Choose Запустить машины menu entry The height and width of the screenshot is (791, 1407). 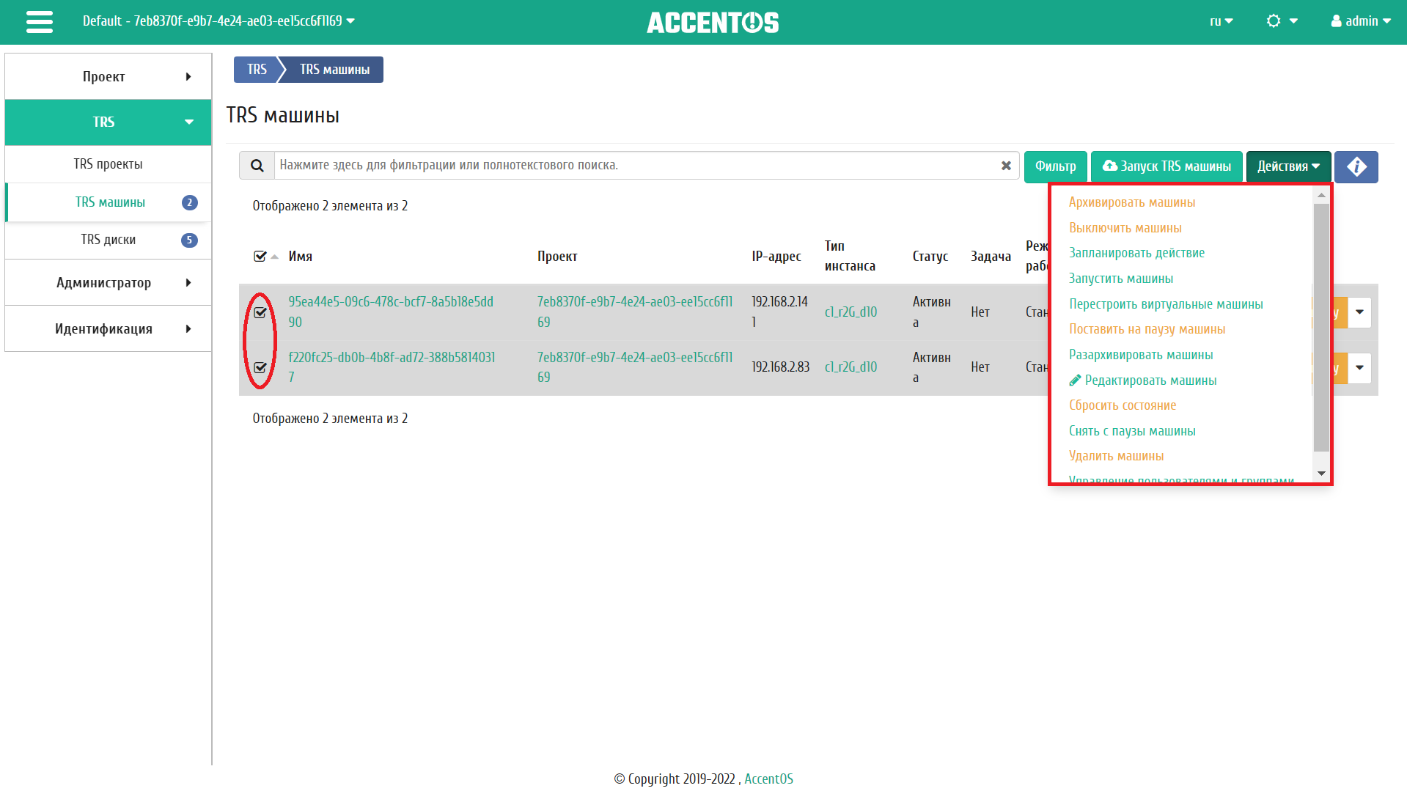(1120, 279)
